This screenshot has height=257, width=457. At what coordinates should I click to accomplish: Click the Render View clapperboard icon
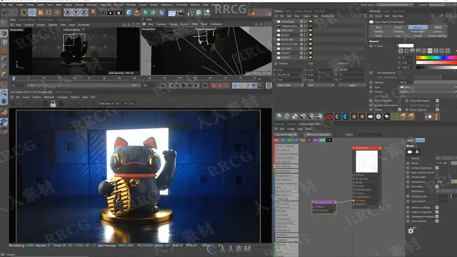click(x=102, y=13)
